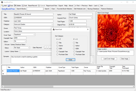
Task: Click the Delete X icon
Action: (x=15, y=6)
